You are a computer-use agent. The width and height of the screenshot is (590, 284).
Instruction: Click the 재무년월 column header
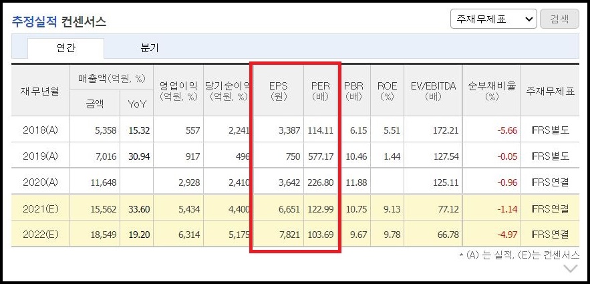41,92
